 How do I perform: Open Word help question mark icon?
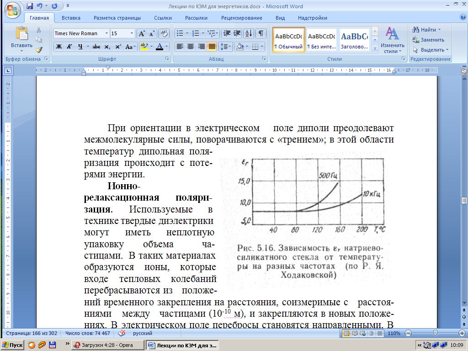(x=463, y=17)
